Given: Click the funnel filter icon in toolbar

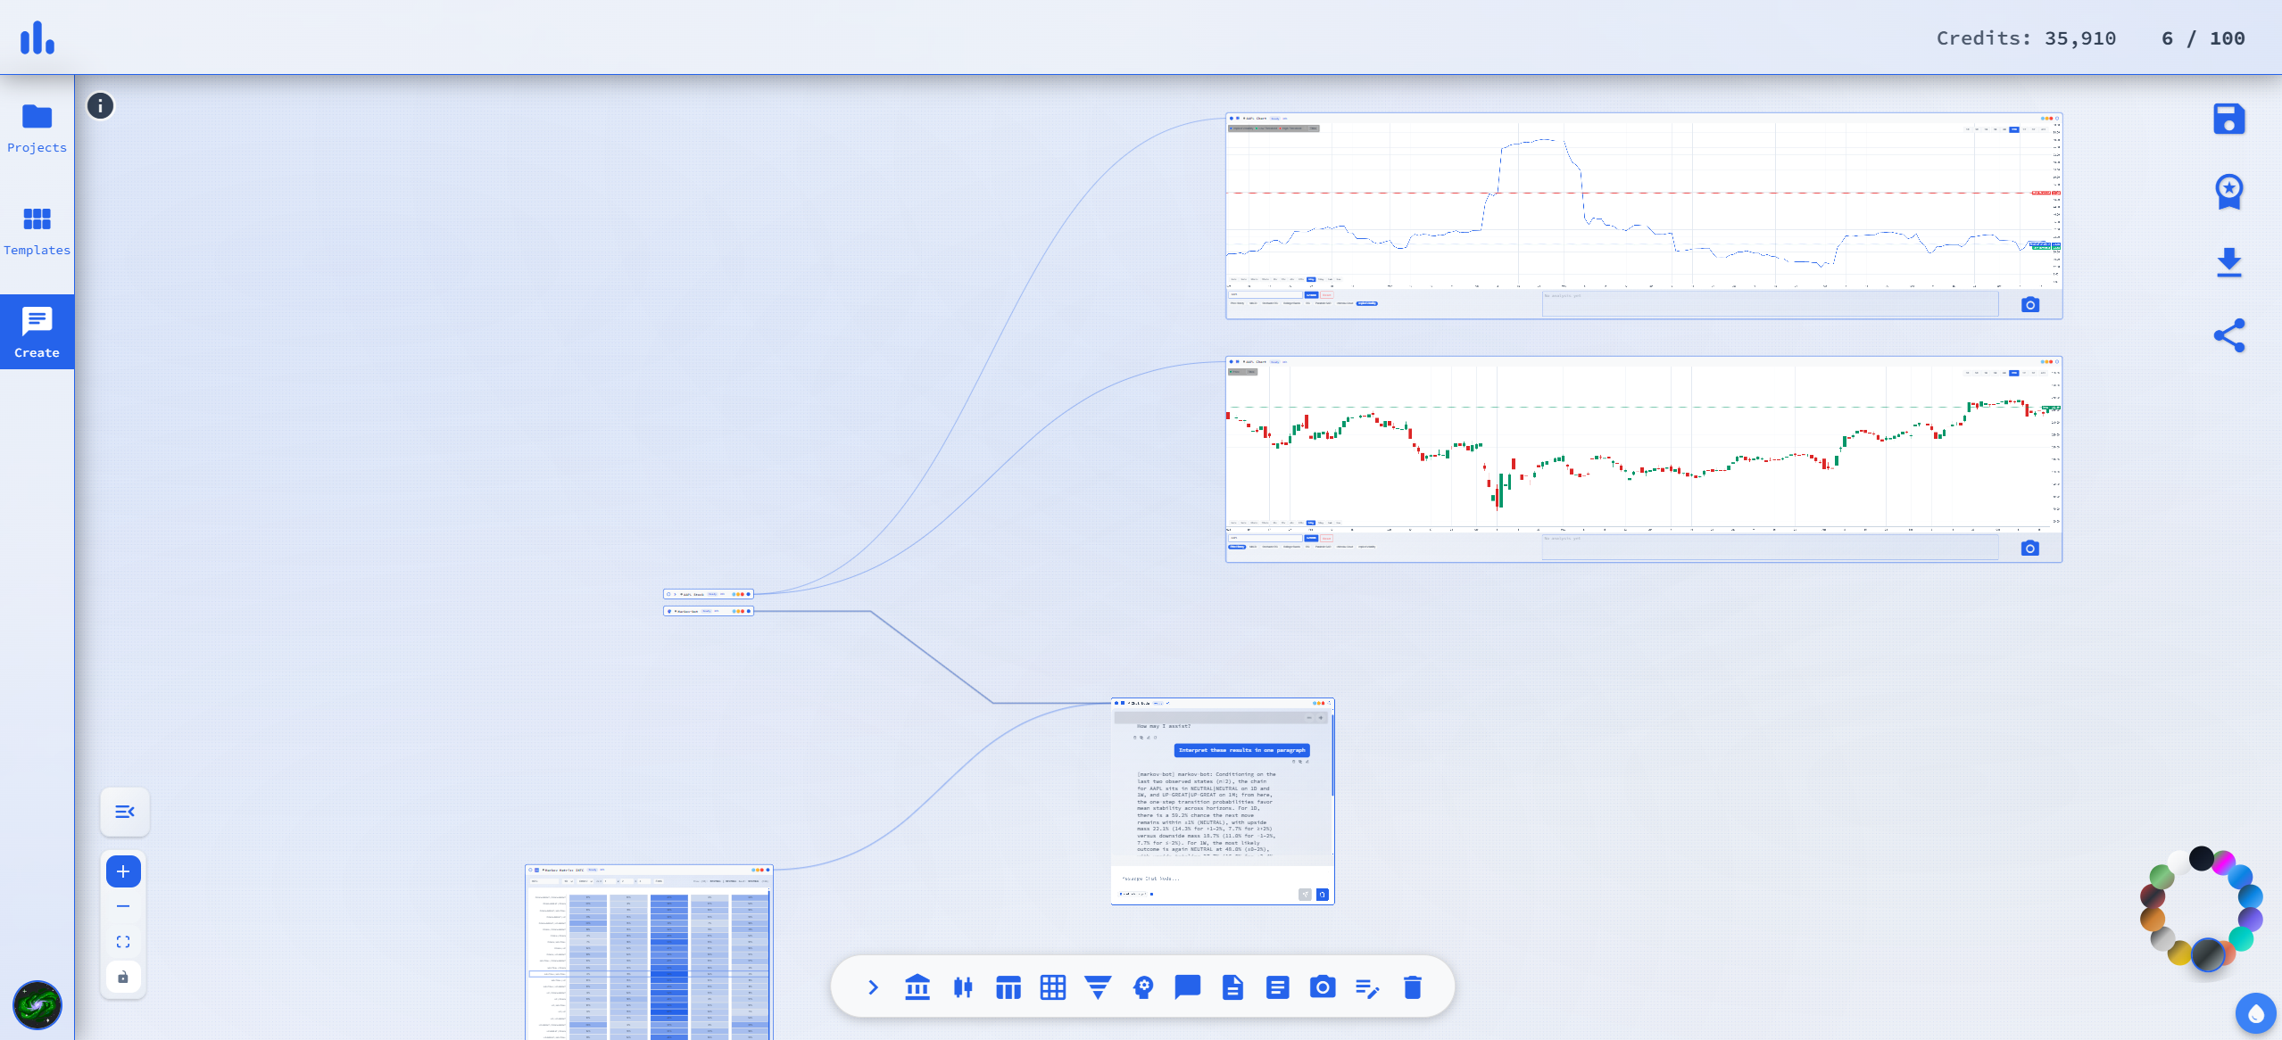Looking at the screenshot, I should pos(1098,987).
